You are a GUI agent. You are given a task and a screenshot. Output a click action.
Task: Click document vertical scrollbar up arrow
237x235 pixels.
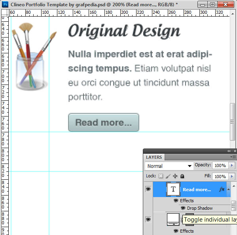pos(232,14)
